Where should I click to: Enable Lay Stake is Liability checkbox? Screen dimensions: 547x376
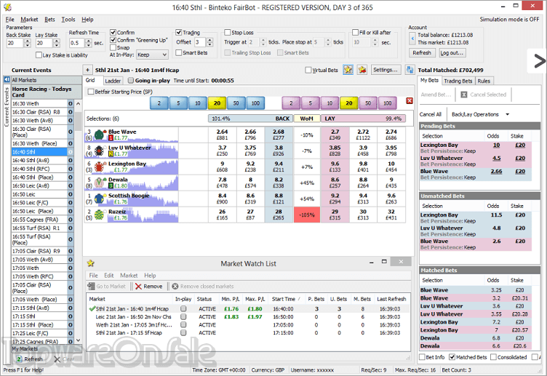point(39,55)
